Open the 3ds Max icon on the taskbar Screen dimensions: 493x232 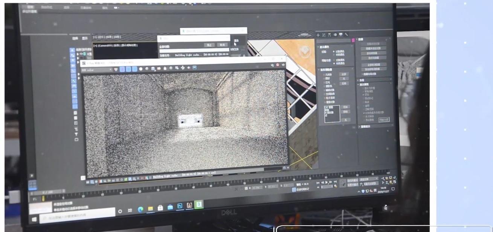[198, 204]
